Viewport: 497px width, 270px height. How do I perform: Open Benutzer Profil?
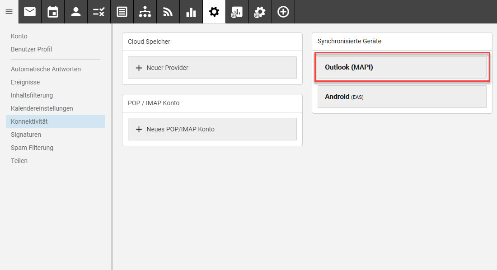31,49
